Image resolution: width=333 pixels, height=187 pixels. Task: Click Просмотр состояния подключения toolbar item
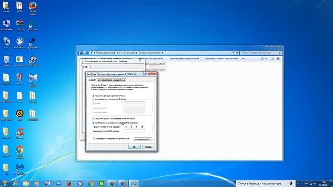pos(221,59)
